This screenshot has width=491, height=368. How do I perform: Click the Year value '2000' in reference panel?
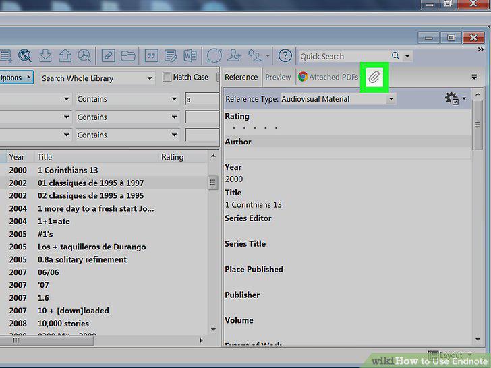point(234,179)
